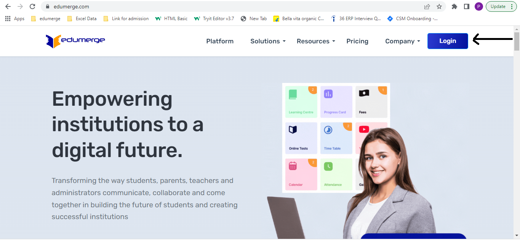
Task: Open the Time Table tile
Action: [336, 138]
